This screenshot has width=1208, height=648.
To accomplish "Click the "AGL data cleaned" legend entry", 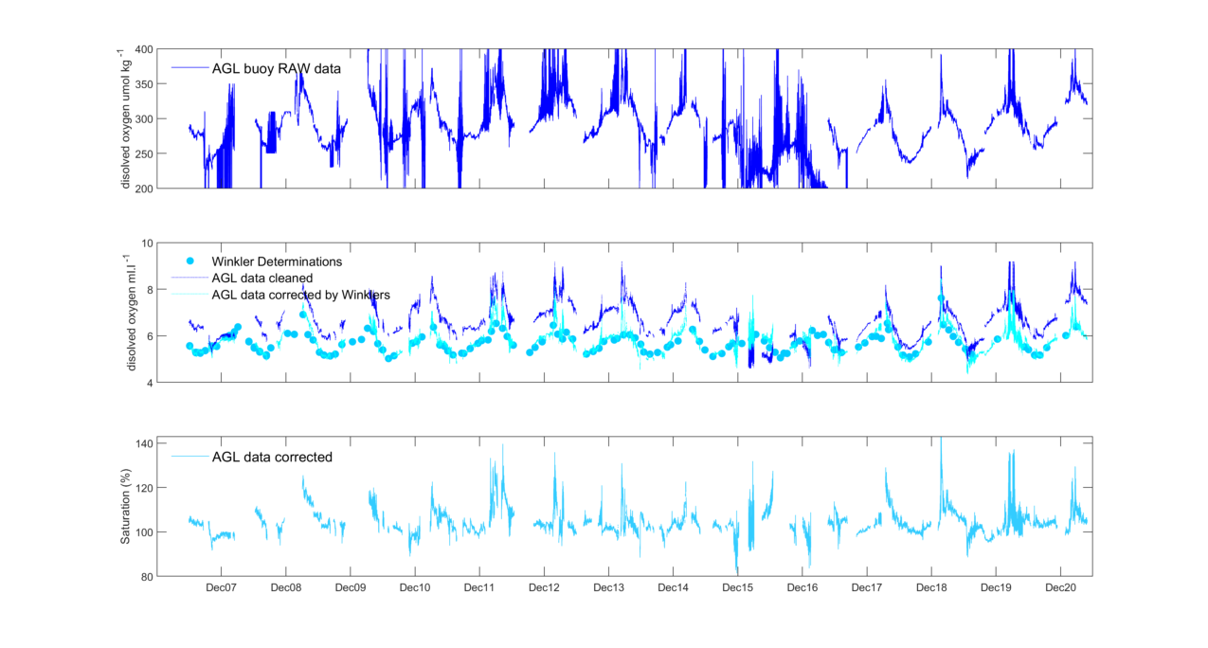I will (262, 278).
